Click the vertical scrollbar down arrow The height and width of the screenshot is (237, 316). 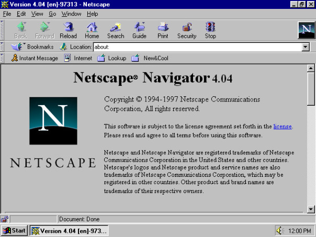[x=311, y=209]
